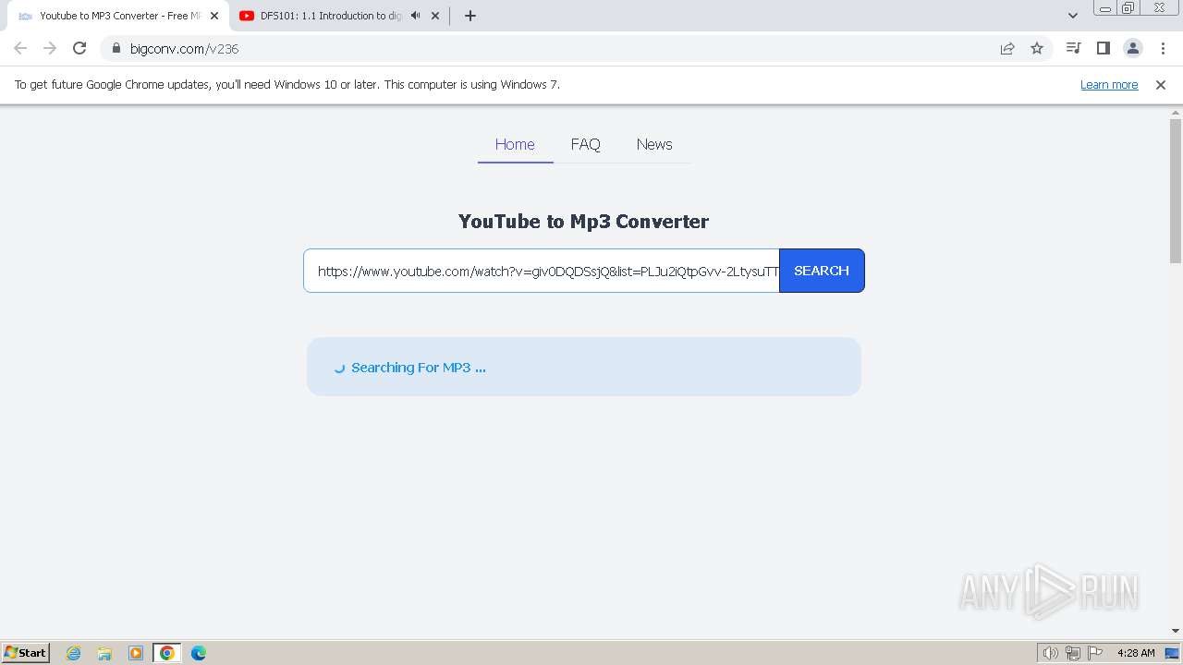This screenshot has height=665, width=1183.
Task: Select the Chrome taskbar icon
Action: pos(167,653)
